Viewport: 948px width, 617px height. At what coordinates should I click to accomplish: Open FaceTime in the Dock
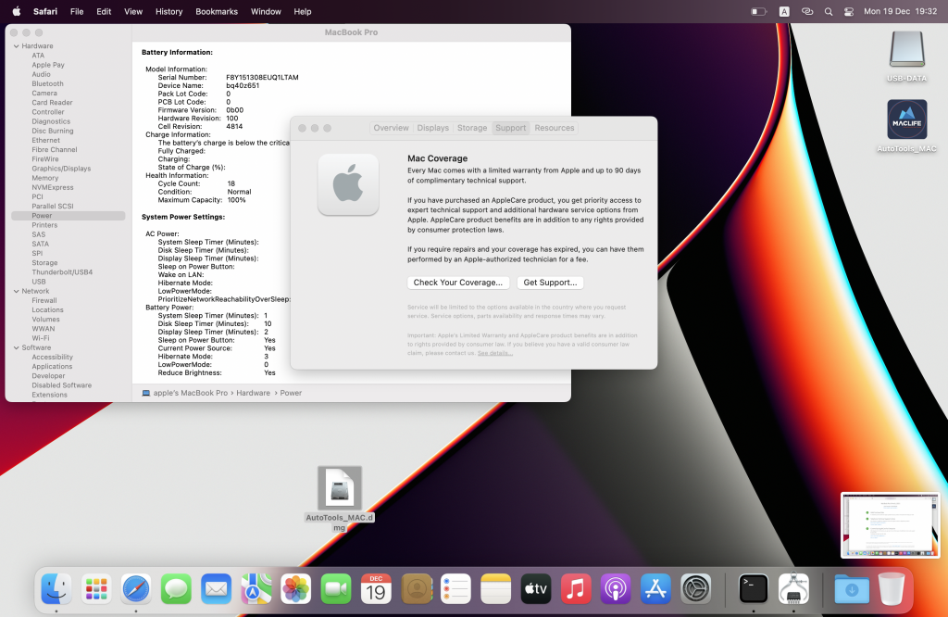[x=335, y=588]
